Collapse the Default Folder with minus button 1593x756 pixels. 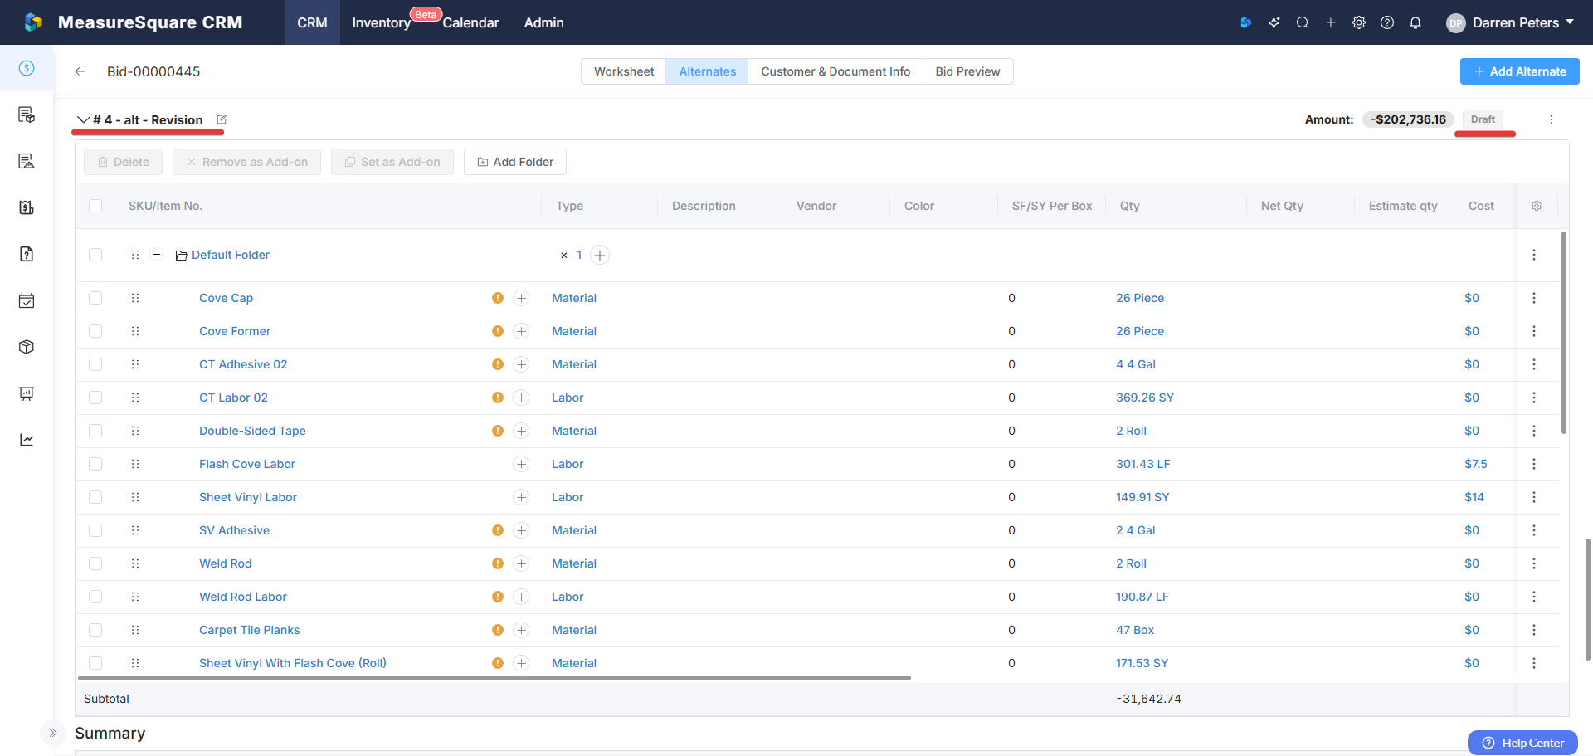click(156, 255)
